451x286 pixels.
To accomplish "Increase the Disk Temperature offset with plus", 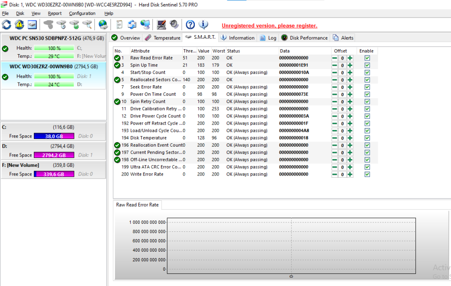I will pyautogui.click(x=350, y=138).
